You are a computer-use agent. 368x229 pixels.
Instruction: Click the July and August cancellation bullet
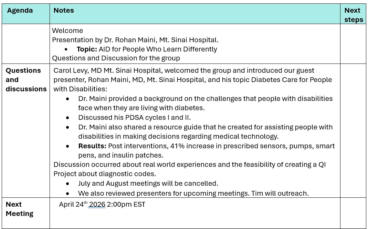click(148, 183)
